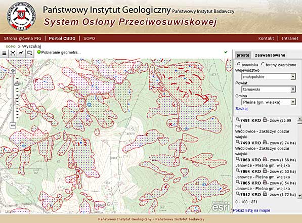Open the Województwo dropdown

point(269,77)
